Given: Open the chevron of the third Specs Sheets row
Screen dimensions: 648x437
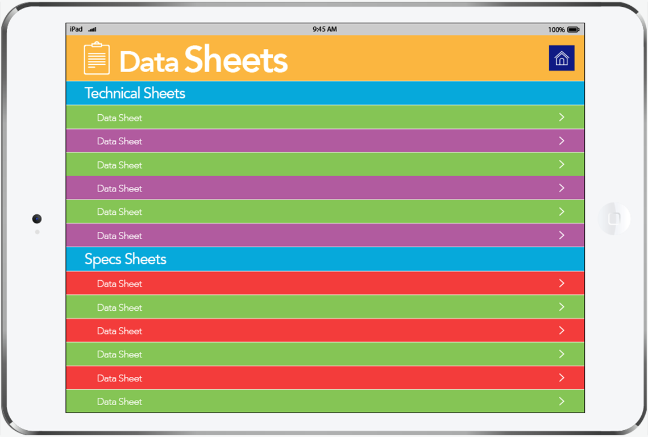Looking at the screenshot, I should (x=562, y=330).
